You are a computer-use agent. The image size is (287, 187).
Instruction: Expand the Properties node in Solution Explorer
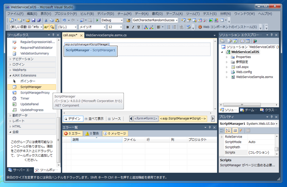[227, 57]
